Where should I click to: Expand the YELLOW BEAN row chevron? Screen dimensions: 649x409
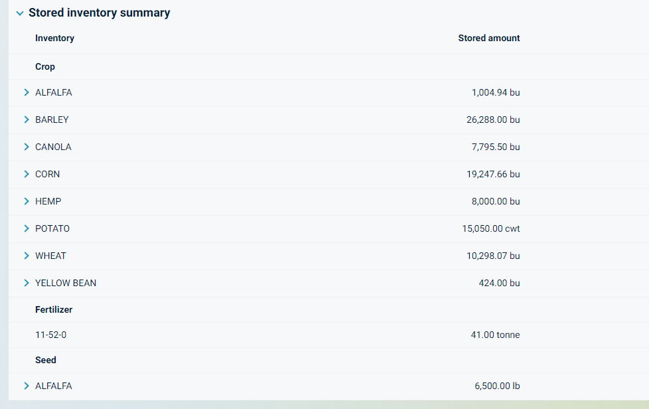[x=27, y=283]
